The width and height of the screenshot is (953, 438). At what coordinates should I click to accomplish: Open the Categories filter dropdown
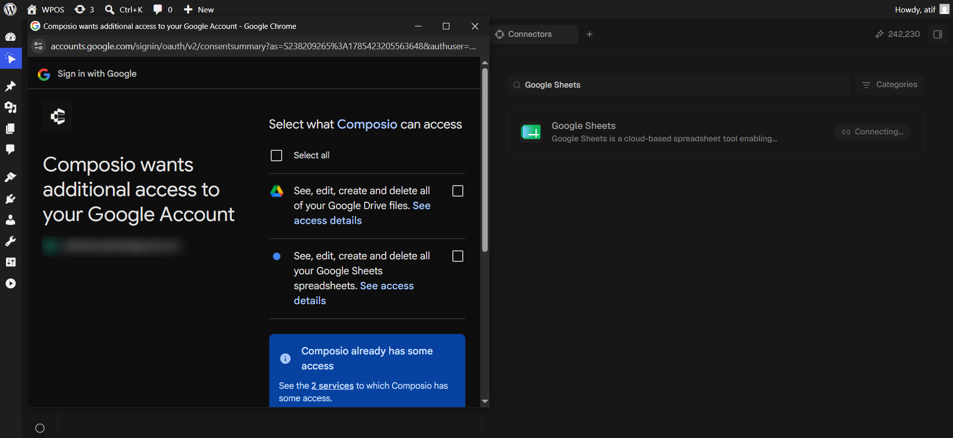(x=889, y=85)
